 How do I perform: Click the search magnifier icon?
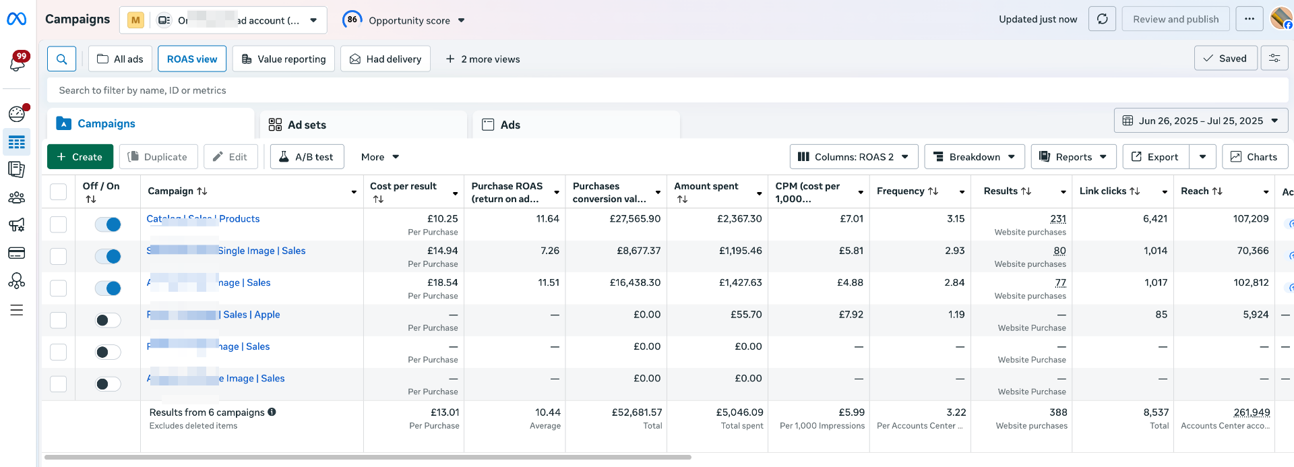click(61, 59)
